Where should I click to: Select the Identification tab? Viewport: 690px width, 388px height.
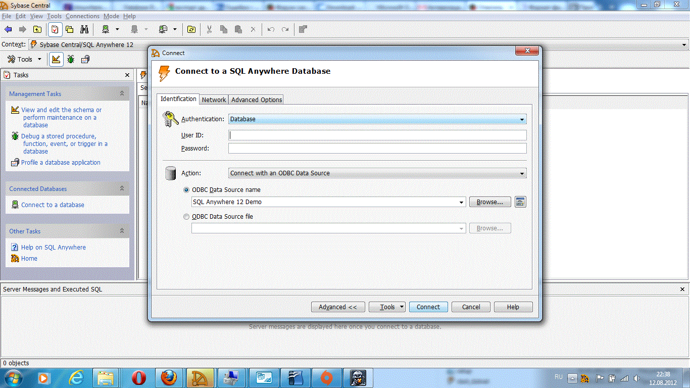pyautogui.click(x=178, y=99)
